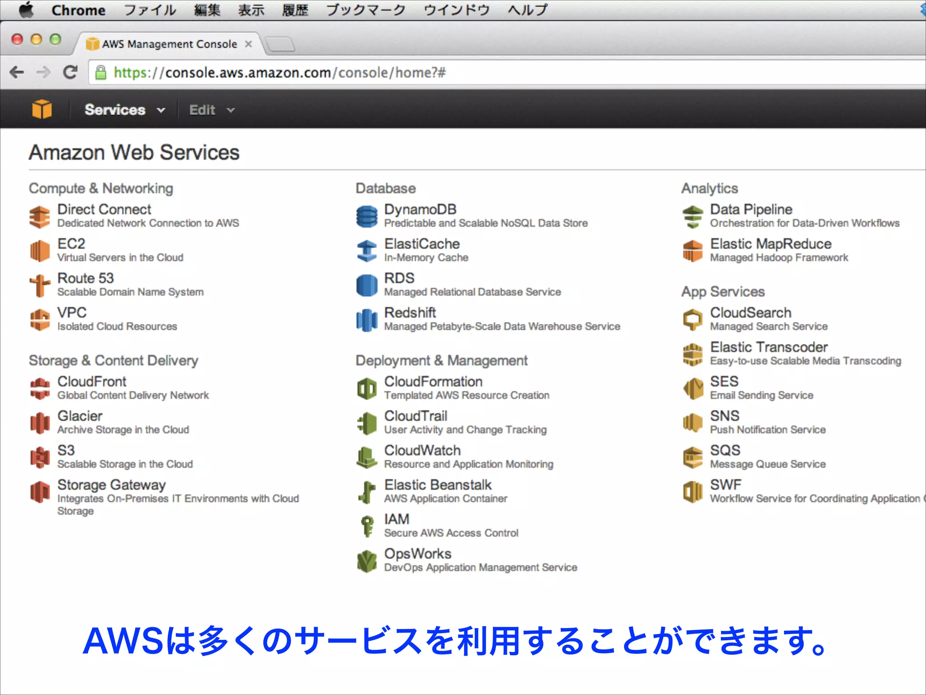The height and width of the screenshot is (695, 926).
Task: Click the URL address bar
Action: [506, 72]
